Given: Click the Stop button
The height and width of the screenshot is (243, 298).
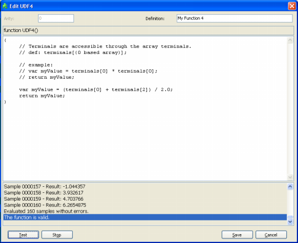Looking at the screenshot, I should (x=57, y=235).
